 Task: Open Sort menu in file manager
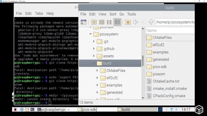(113, 14)
